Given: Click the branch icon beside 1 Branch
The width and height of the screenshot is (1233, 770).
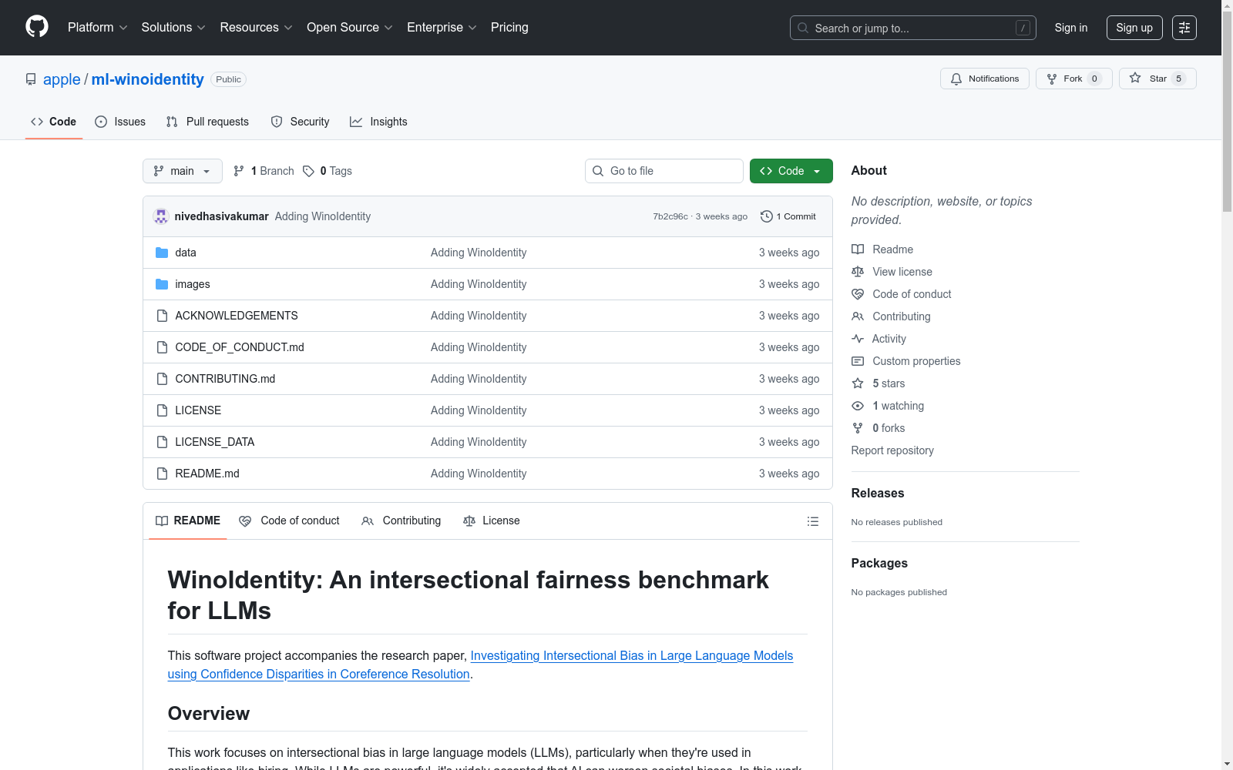Looking at the screenshot, I should [239, 171].
